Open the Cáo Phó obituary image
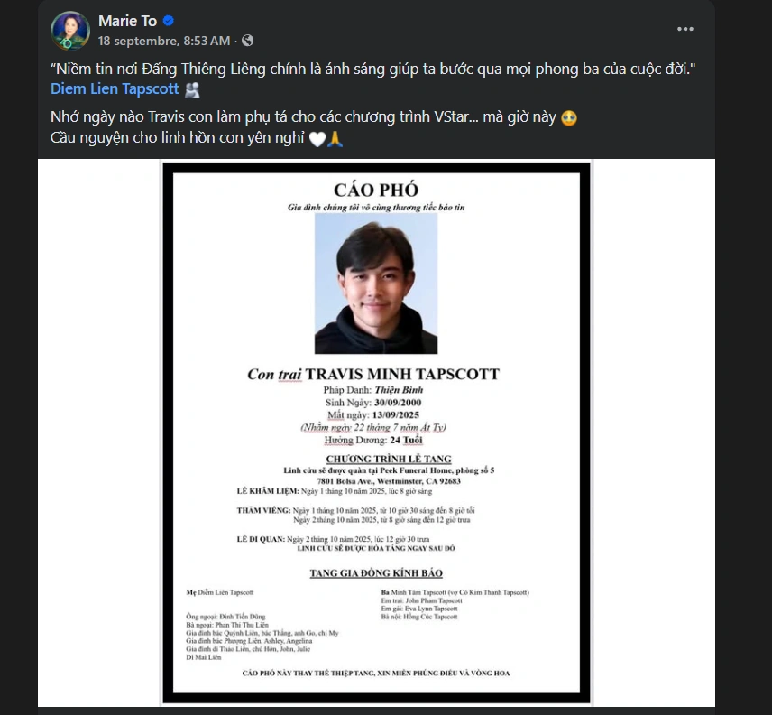Image resolution: width=772 pixels, height=716 pixels. [x=376, y=432]
